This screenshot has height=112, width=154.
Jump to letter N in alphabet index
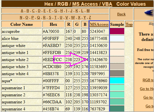pos(21,17)
